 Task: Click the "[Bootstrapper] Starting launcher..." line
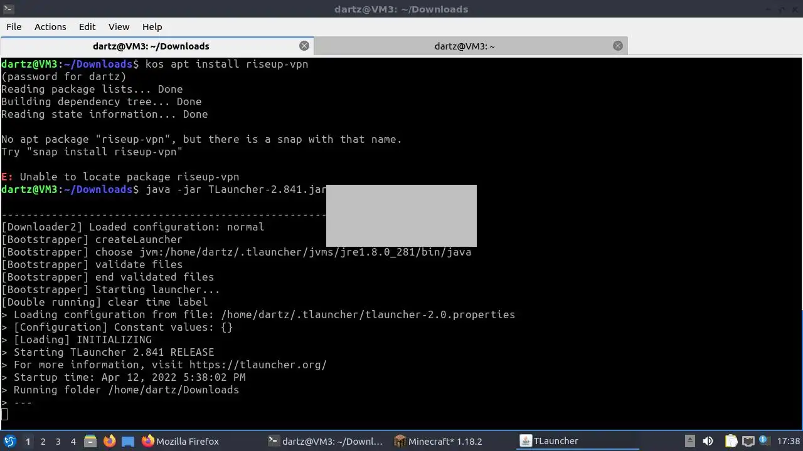tap(110, 289)
